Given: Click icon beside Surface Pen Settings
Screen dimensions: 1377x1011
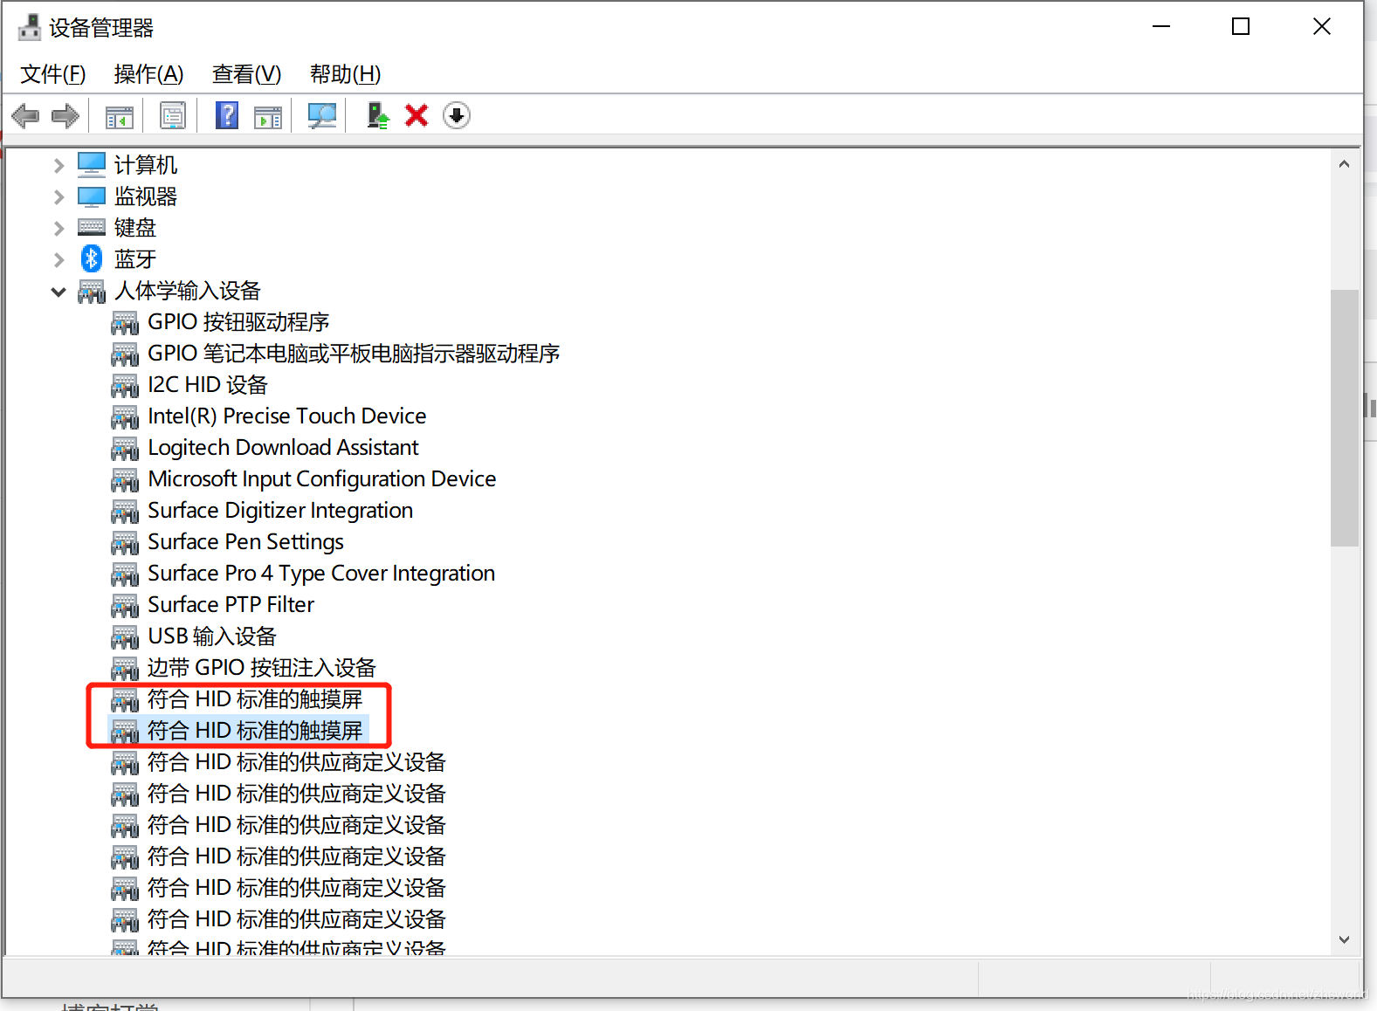Looking at the screenshot, I should 125,543.
